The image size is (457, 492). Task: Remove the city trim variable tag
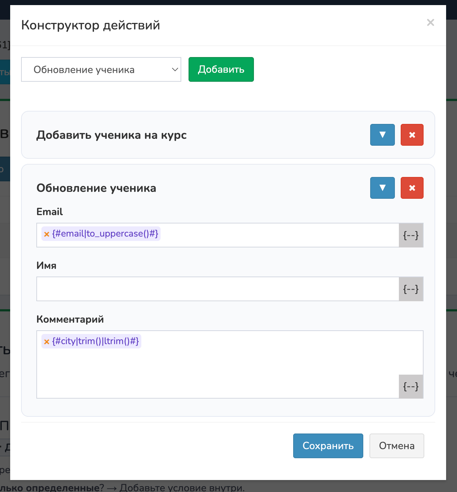pos(46,342)
